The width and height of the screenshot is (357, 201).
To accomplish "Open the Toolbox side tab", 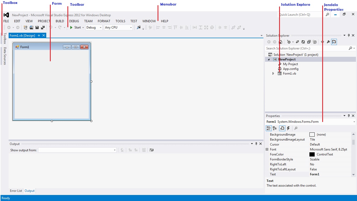I will 5,38.
